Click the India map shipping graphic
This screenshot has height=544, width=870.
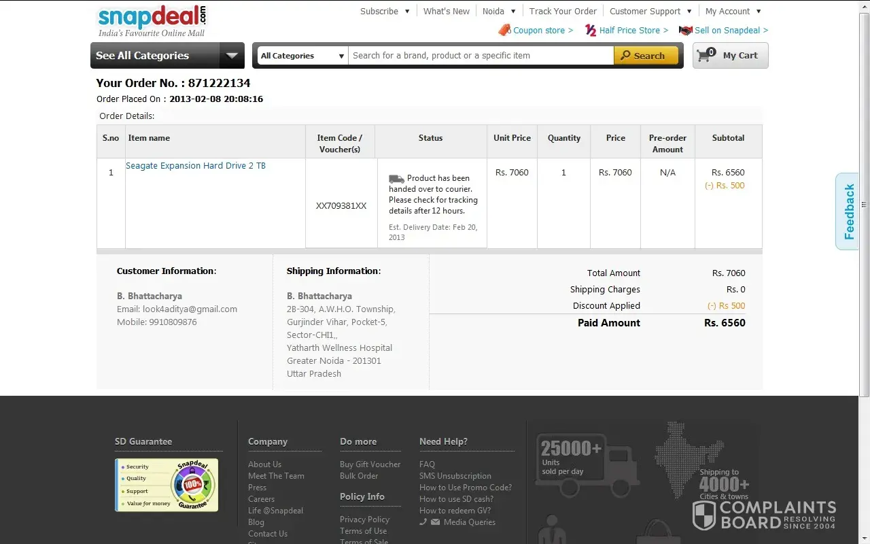688,459
